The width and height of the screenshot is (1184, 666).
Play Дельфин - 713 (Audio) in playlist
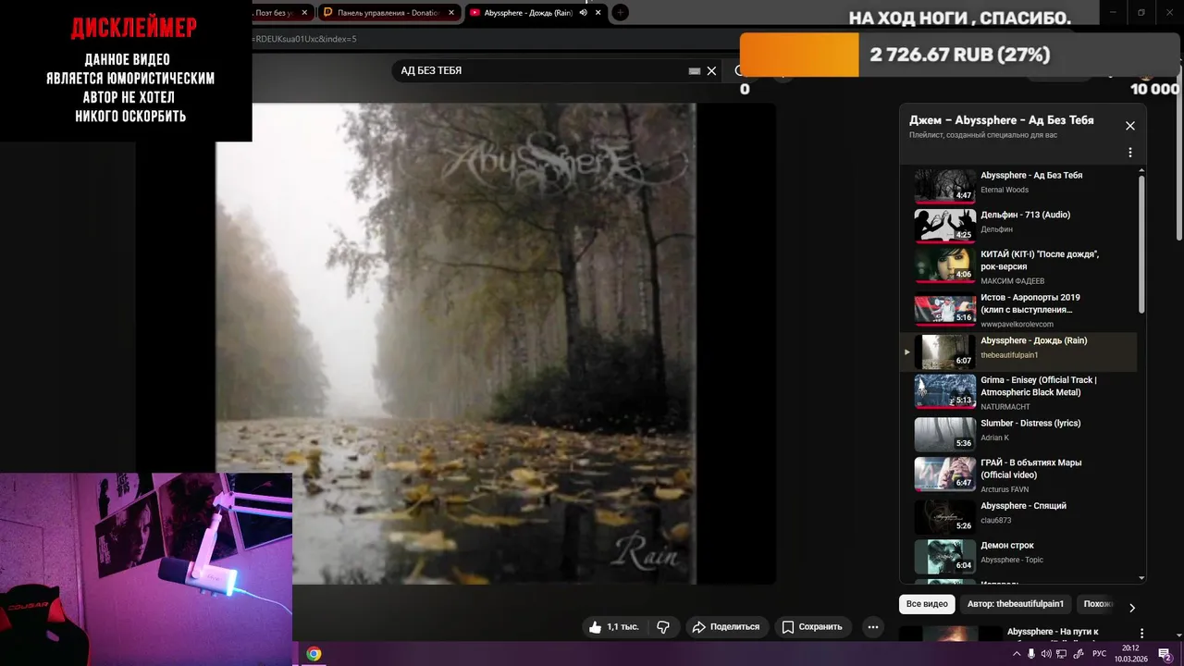click(x=1017, y=224)
